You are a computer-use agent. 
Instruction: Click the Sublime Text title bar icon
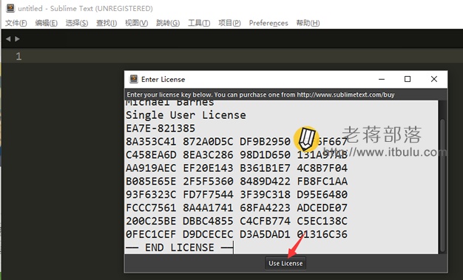coord(10,8)
